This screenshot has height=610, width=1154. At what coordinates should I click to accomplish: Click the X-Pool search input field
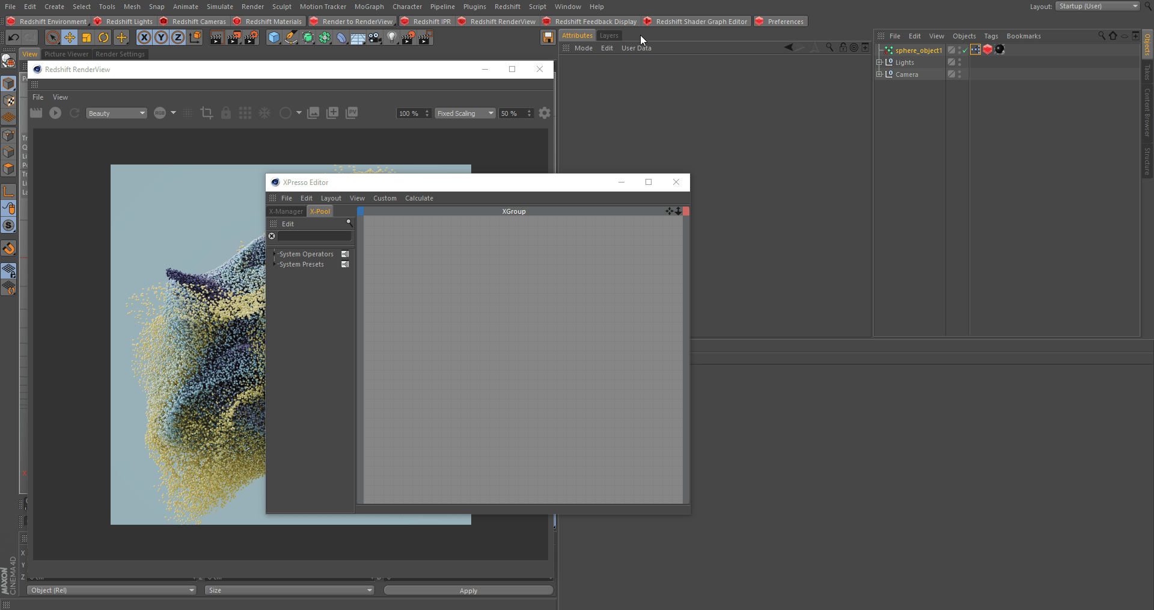click(314, 236)
